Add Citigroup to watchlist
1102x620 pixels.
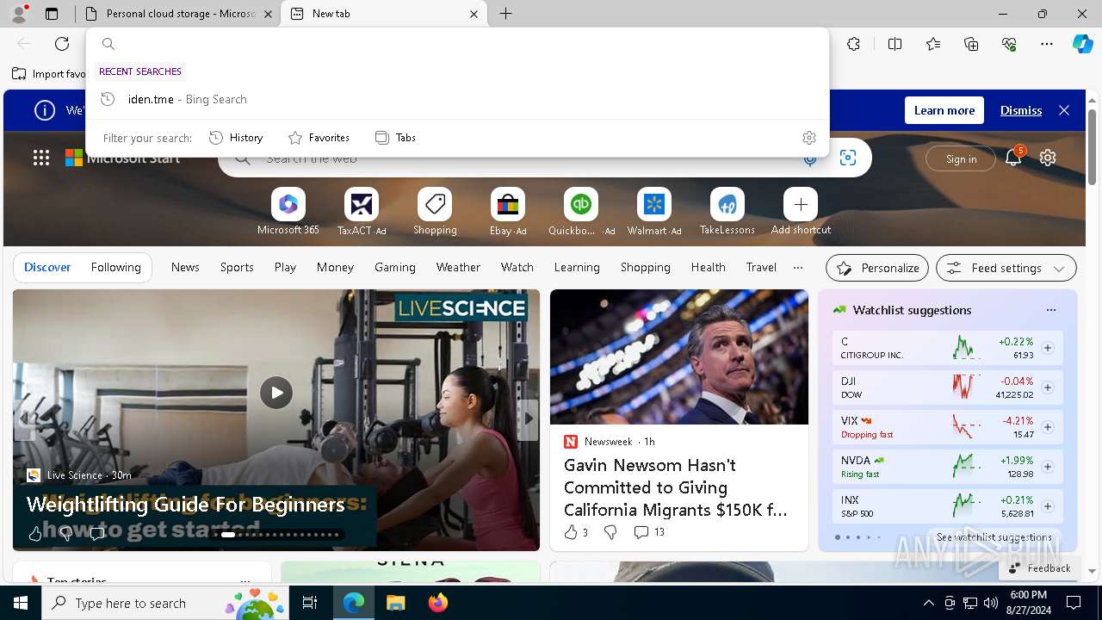(x=1048, y=348)
